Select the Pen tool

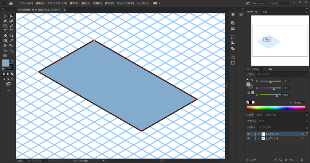(5, 21)
